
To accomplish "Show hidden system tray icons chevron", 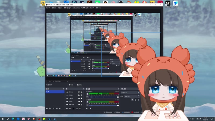I will [x=190, y=119].
